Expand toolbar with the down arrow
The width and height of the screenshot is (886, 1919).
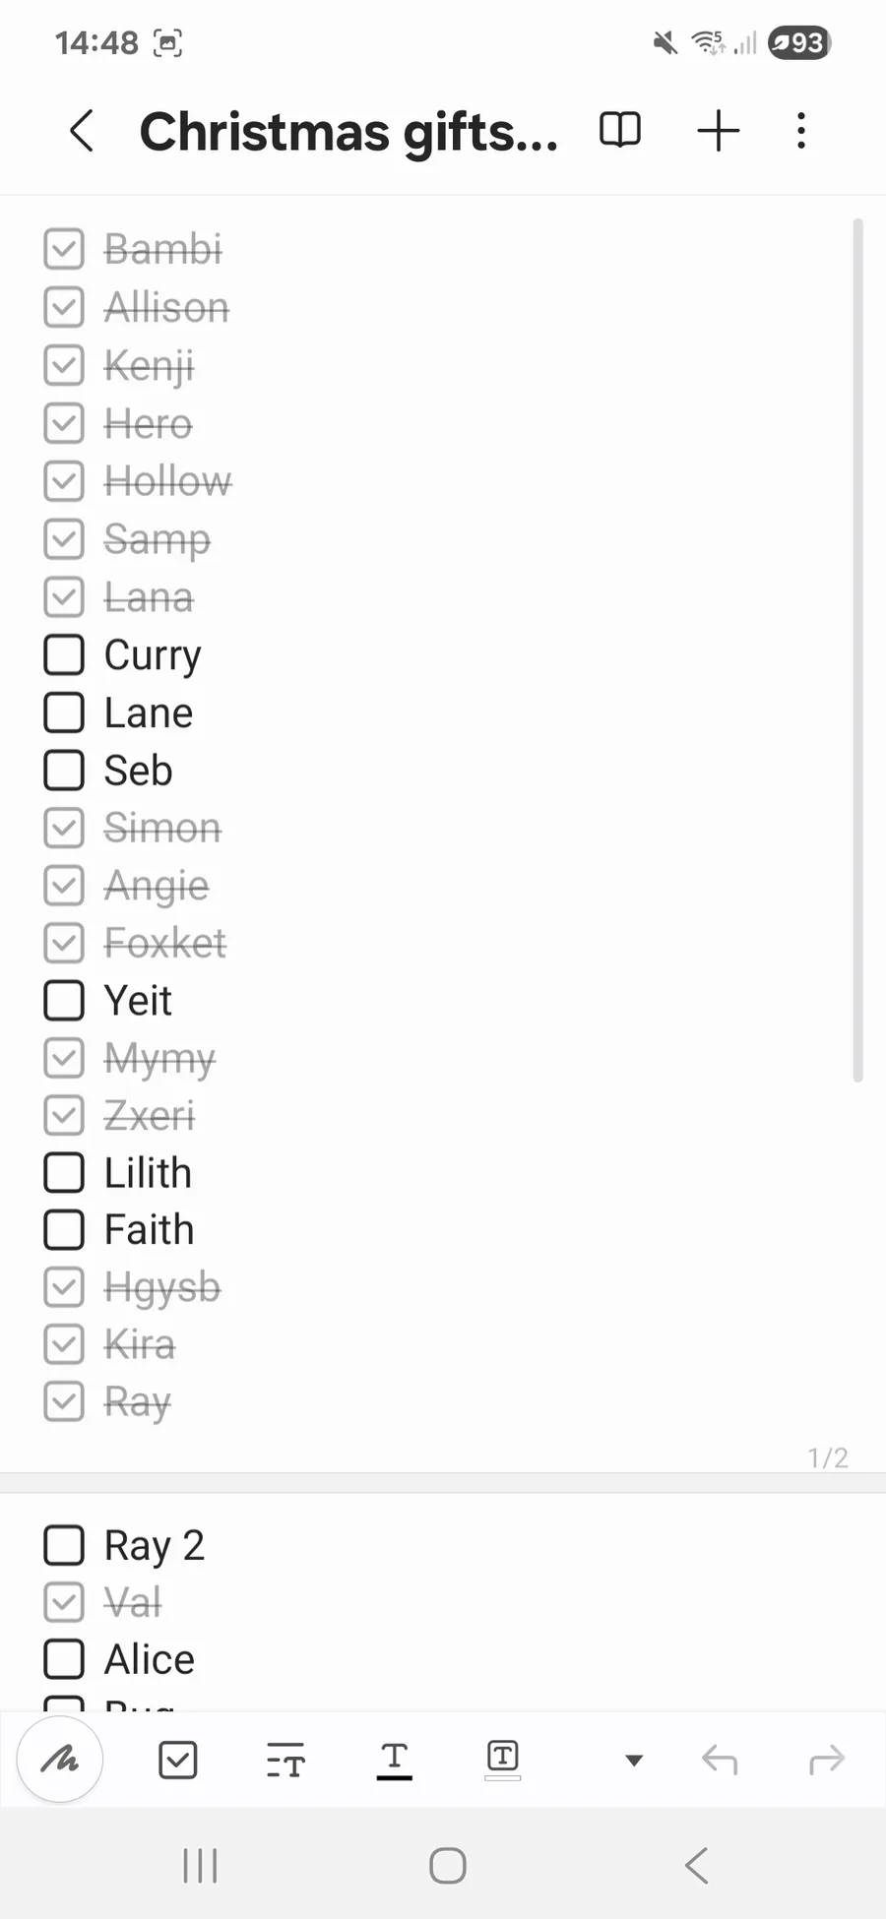tap(634, 1760)
